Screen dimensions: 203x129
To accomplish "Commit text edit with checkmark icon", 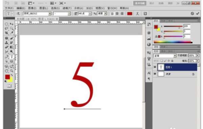I will pos(198,13).
